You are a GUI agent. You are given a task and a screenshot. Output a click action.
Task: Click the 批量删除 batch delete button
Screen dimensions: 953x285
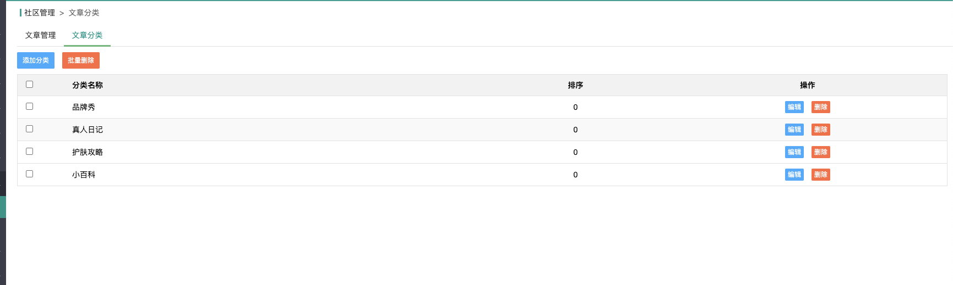(x=81, y=60)
